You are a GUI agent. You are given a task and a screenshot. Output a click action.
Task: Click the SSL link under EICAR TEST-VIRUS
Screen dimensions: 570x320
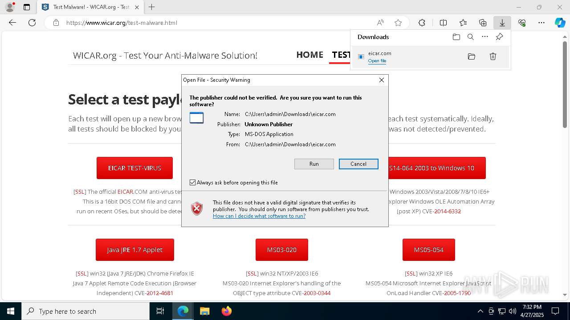click(80, 192)
